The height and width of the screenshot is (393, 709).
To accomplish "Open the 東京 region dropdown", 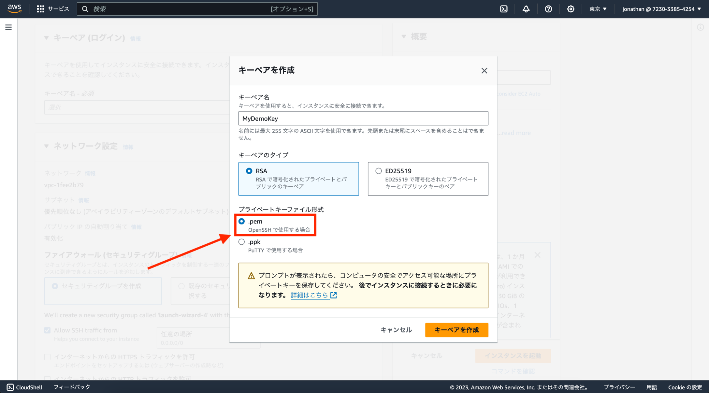I will pyautogui.click(x=598, y=9).
